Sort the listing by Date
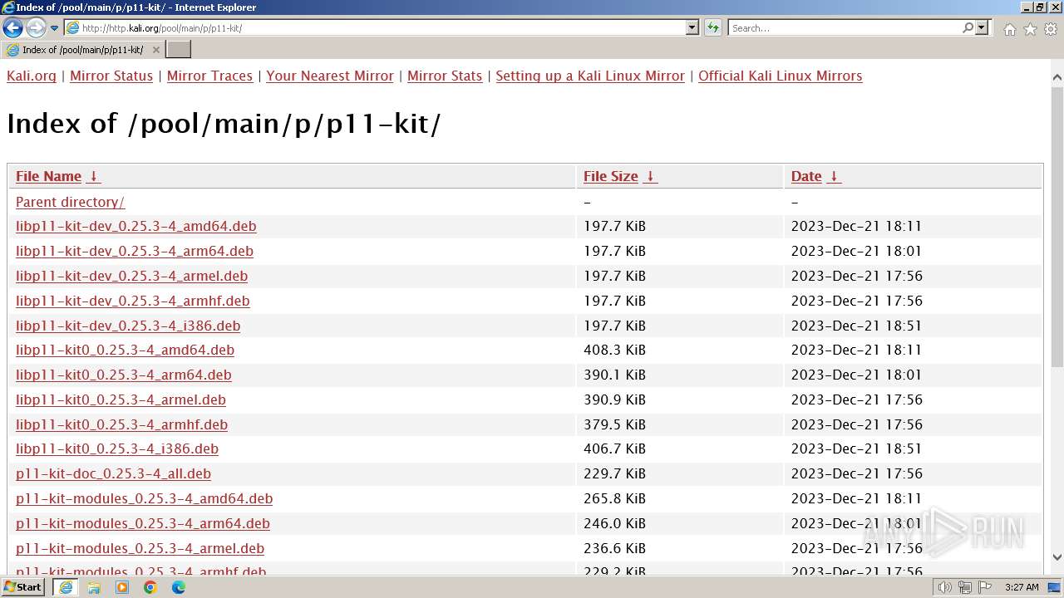Viewport: 1064px width, 598px height. click(806, 176)
